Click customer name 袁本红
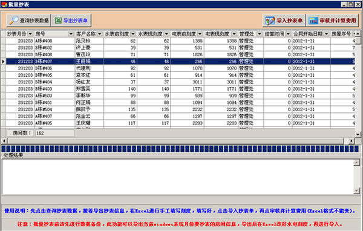 coord(83,75)
